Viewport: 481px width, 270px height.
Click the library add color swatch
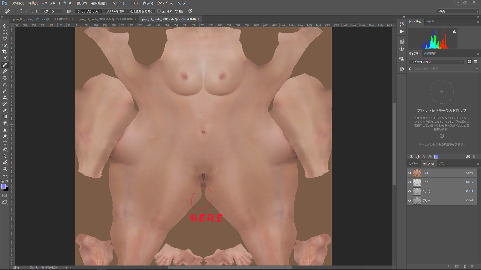[436, 157]
